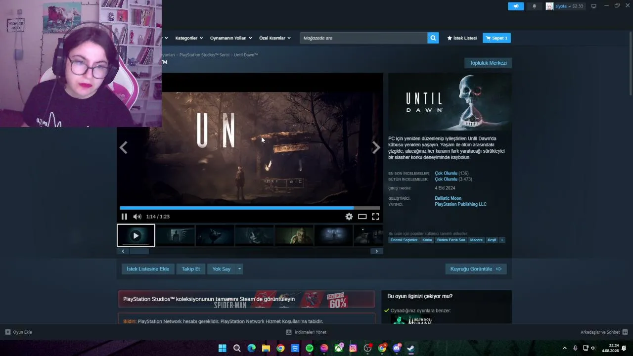
Task: Open Microsoft Edge from the taskbar
Action: (x=252, y=348)
